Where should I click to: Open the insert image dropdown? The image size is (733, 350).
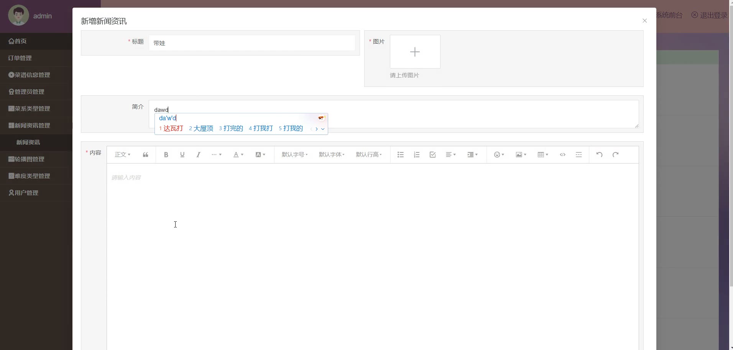[521, 155]
